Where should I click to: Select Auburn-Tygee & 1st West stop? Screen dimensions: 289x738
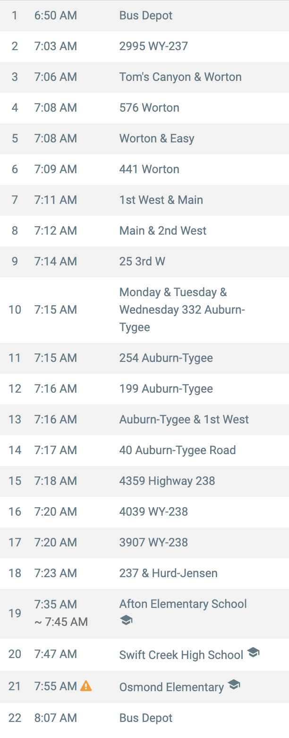pos(184,420)
